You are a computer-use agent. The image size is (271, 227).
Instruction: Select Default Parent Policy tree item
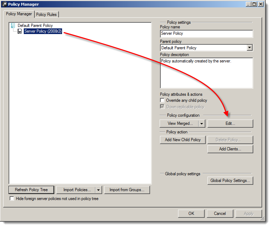click(35, 26)
